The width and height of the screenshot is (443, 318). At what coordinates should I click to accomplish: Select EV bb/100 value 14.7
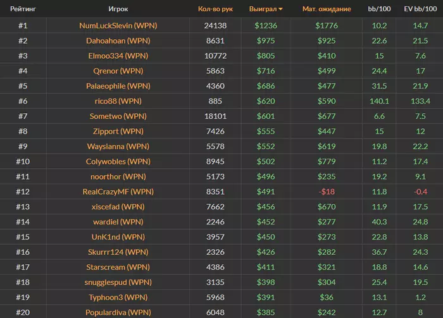(x=420, y=26)
